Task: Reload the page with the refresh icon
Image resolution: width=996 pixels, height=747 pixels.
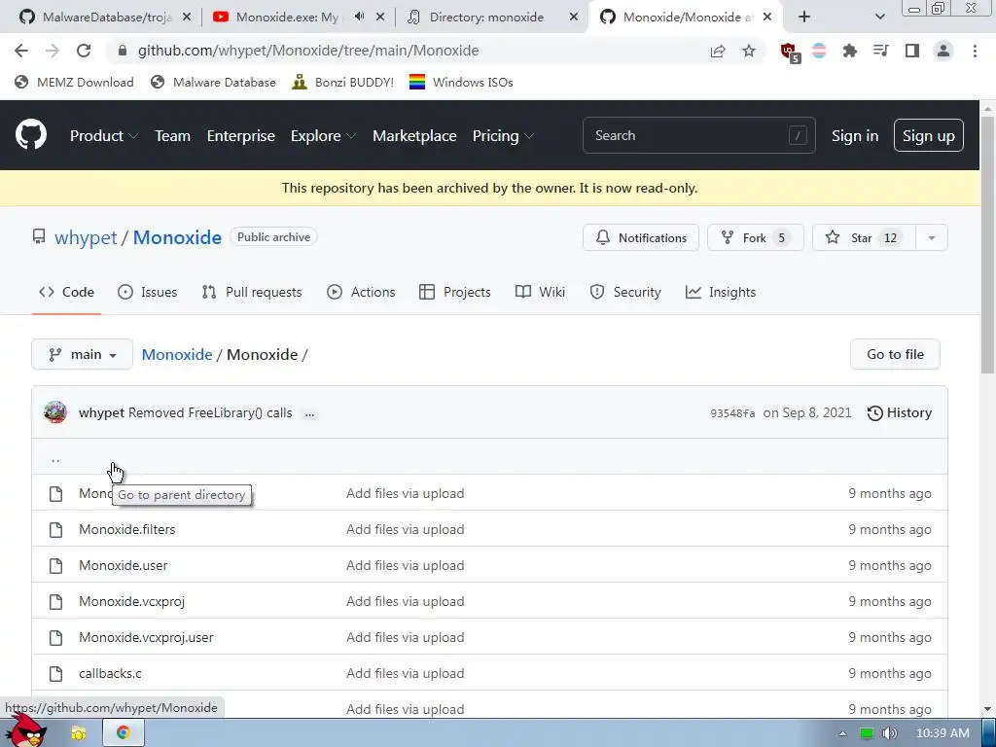Action: [x=84, y=51]
